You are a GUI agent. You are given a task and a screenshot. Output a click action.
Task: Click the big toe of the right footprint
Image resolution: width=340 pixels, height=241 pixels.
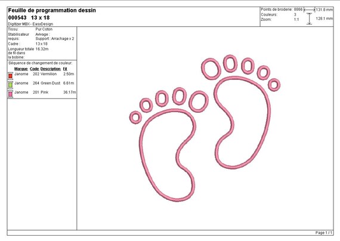pyautogui.click(x=211, y=69)
